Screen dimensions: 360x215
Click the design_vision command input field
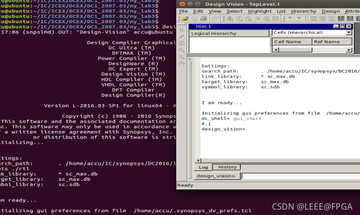point(301,176)
